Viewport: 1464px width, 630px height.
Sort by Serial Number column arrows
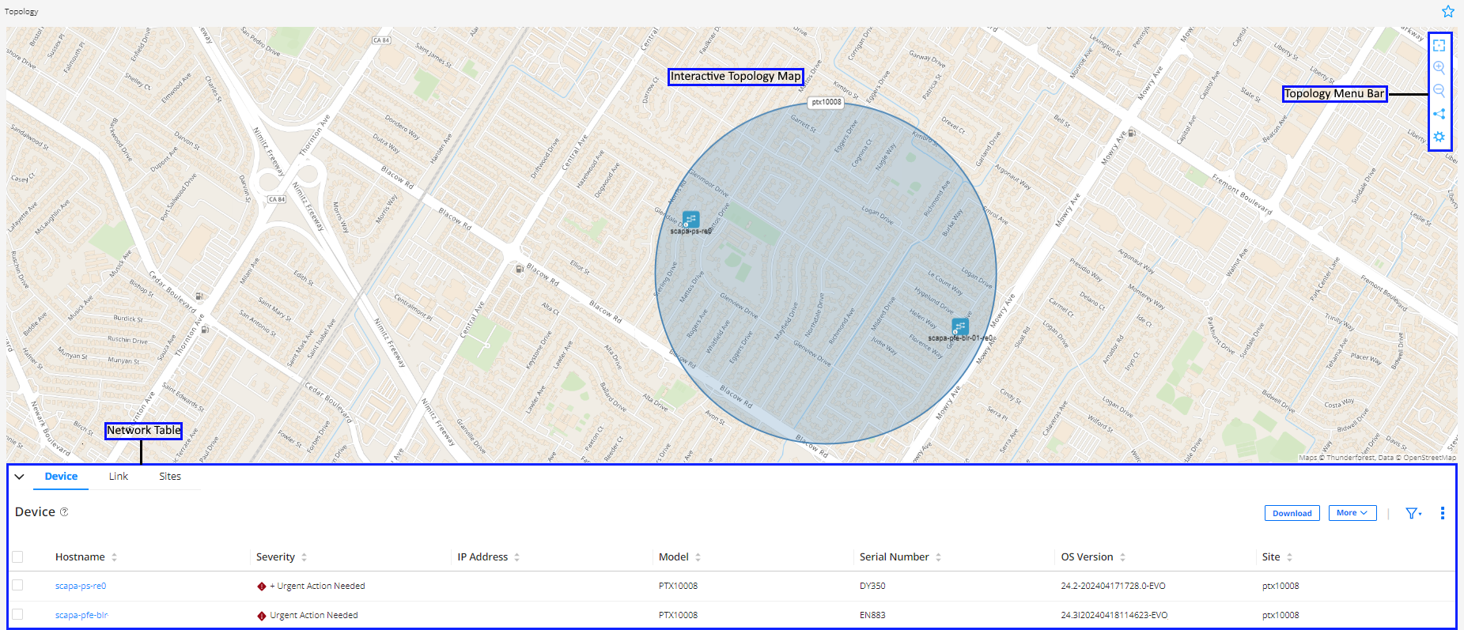click(x=938, y=557)
